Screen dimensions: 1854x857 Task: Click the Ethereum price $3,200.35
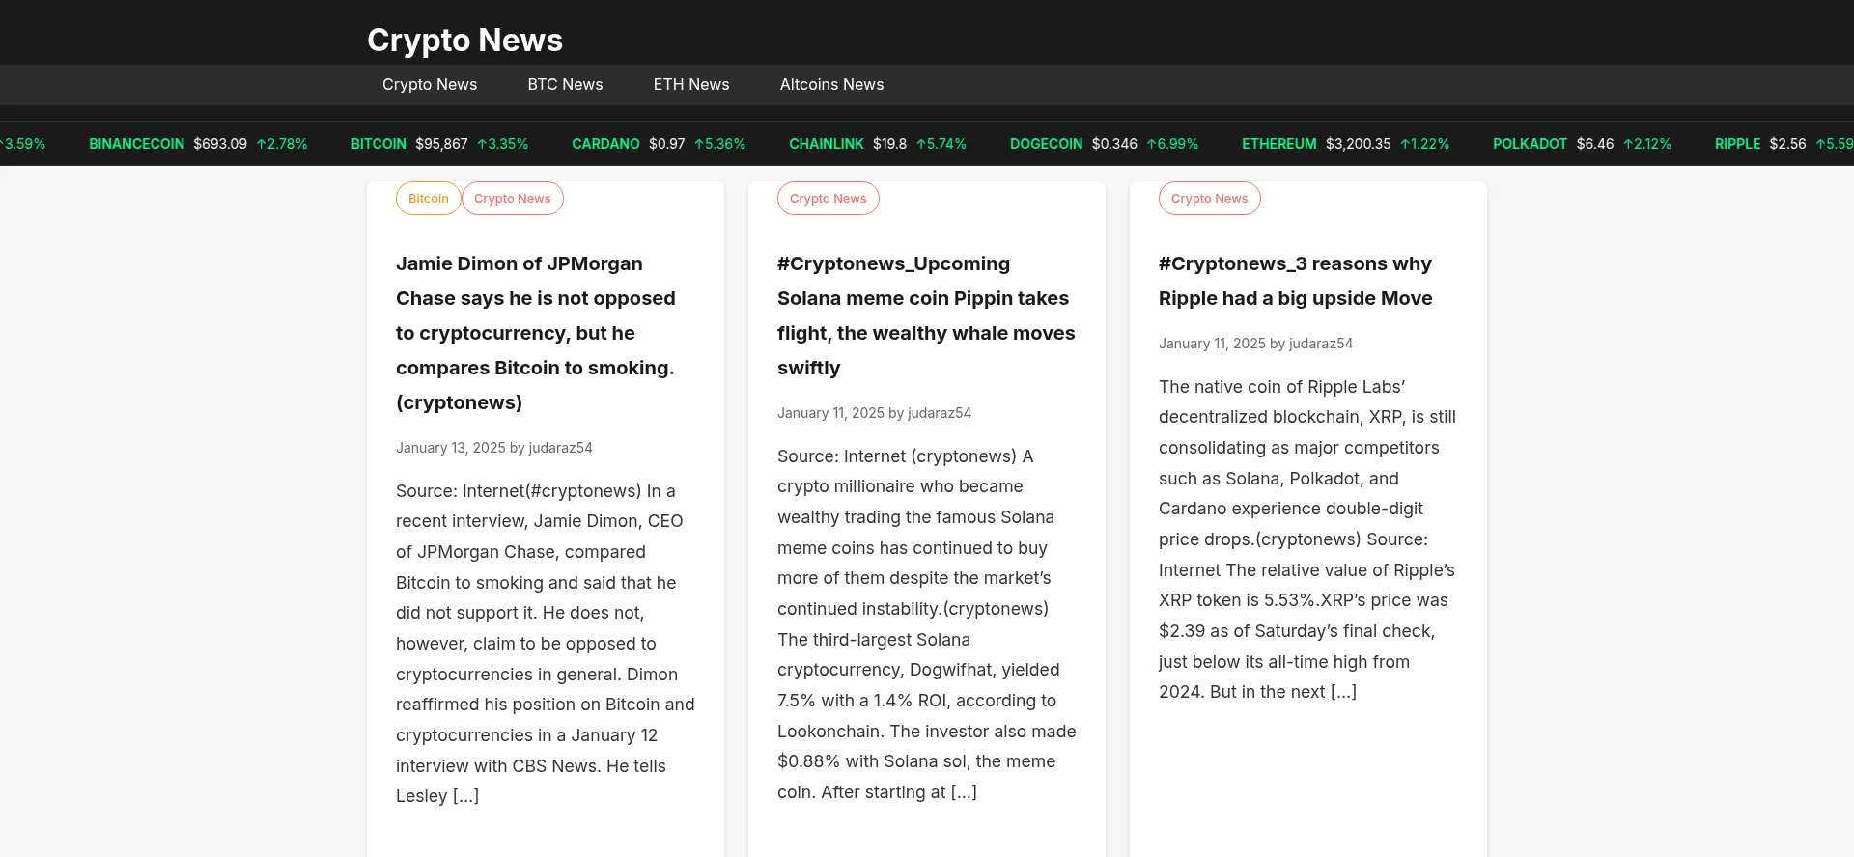click(x=1358, y=144)
